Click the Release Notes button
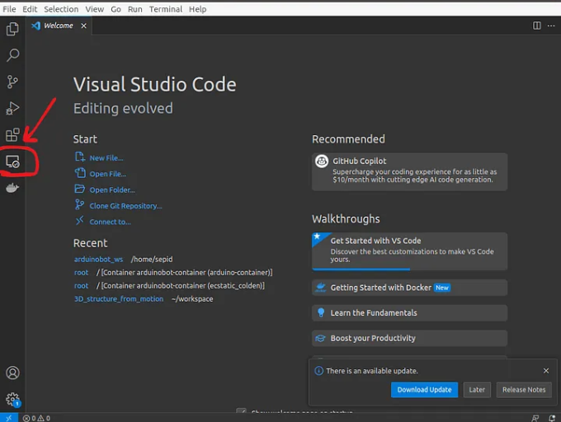The width and height of the screenshot is (561, 422). 524,390
